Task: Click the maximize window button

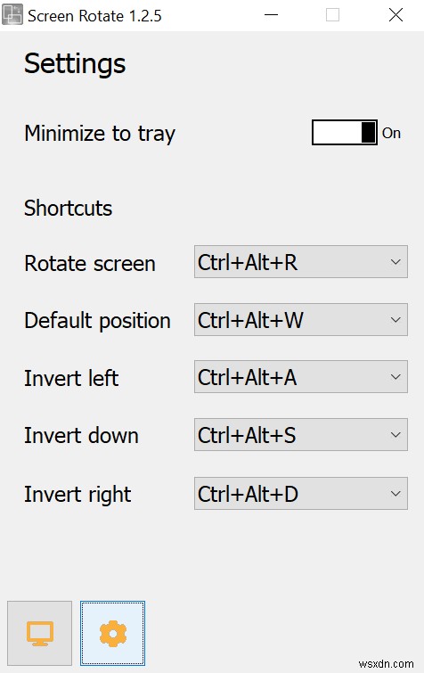Action: (332, 15)
